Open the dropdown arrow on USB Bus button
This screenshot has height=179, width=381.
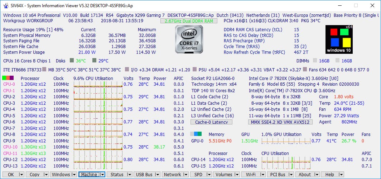(x=157, y=175)
